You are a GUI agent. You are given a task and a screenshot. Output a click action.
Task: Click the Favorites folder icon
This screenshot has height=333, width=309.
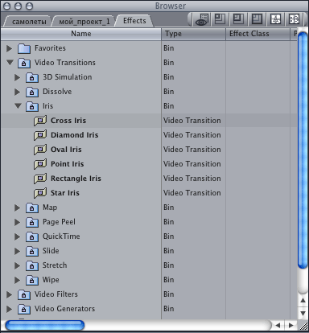pyautogui.click(x=24, y=48)
